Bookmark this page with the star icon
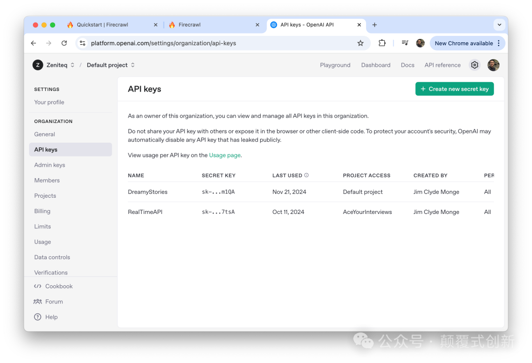The width and height of the screenshot is (532, 363). click(x=360, y=43)
